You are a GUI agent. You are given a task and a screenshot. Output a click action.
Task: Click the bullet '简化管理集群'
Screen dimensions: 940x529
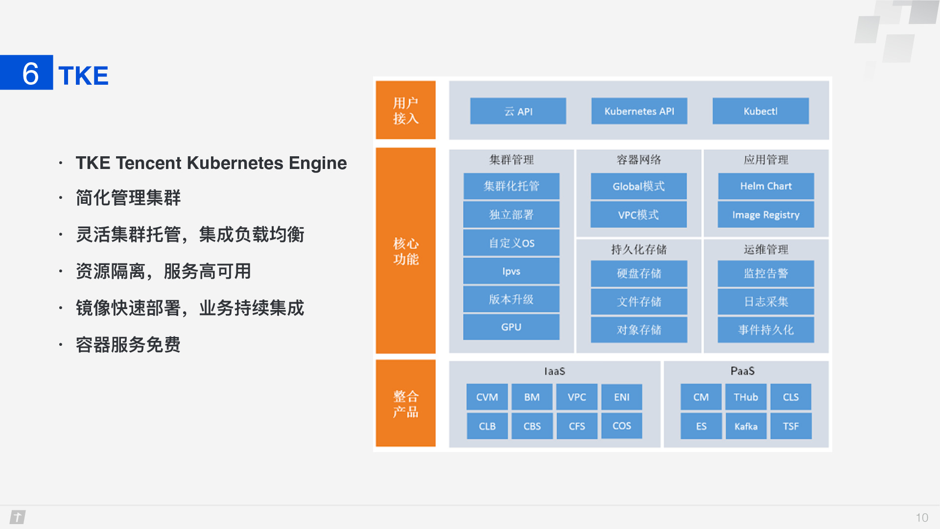click(x=128, y=198)
